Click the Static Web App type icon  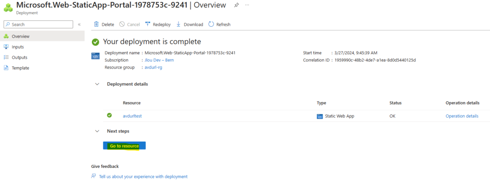point(320,116)
